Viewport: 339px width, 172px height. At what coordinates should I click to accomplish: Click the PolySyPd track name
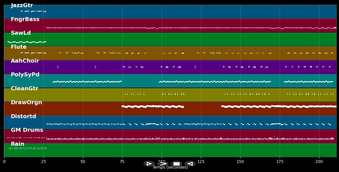25,75
